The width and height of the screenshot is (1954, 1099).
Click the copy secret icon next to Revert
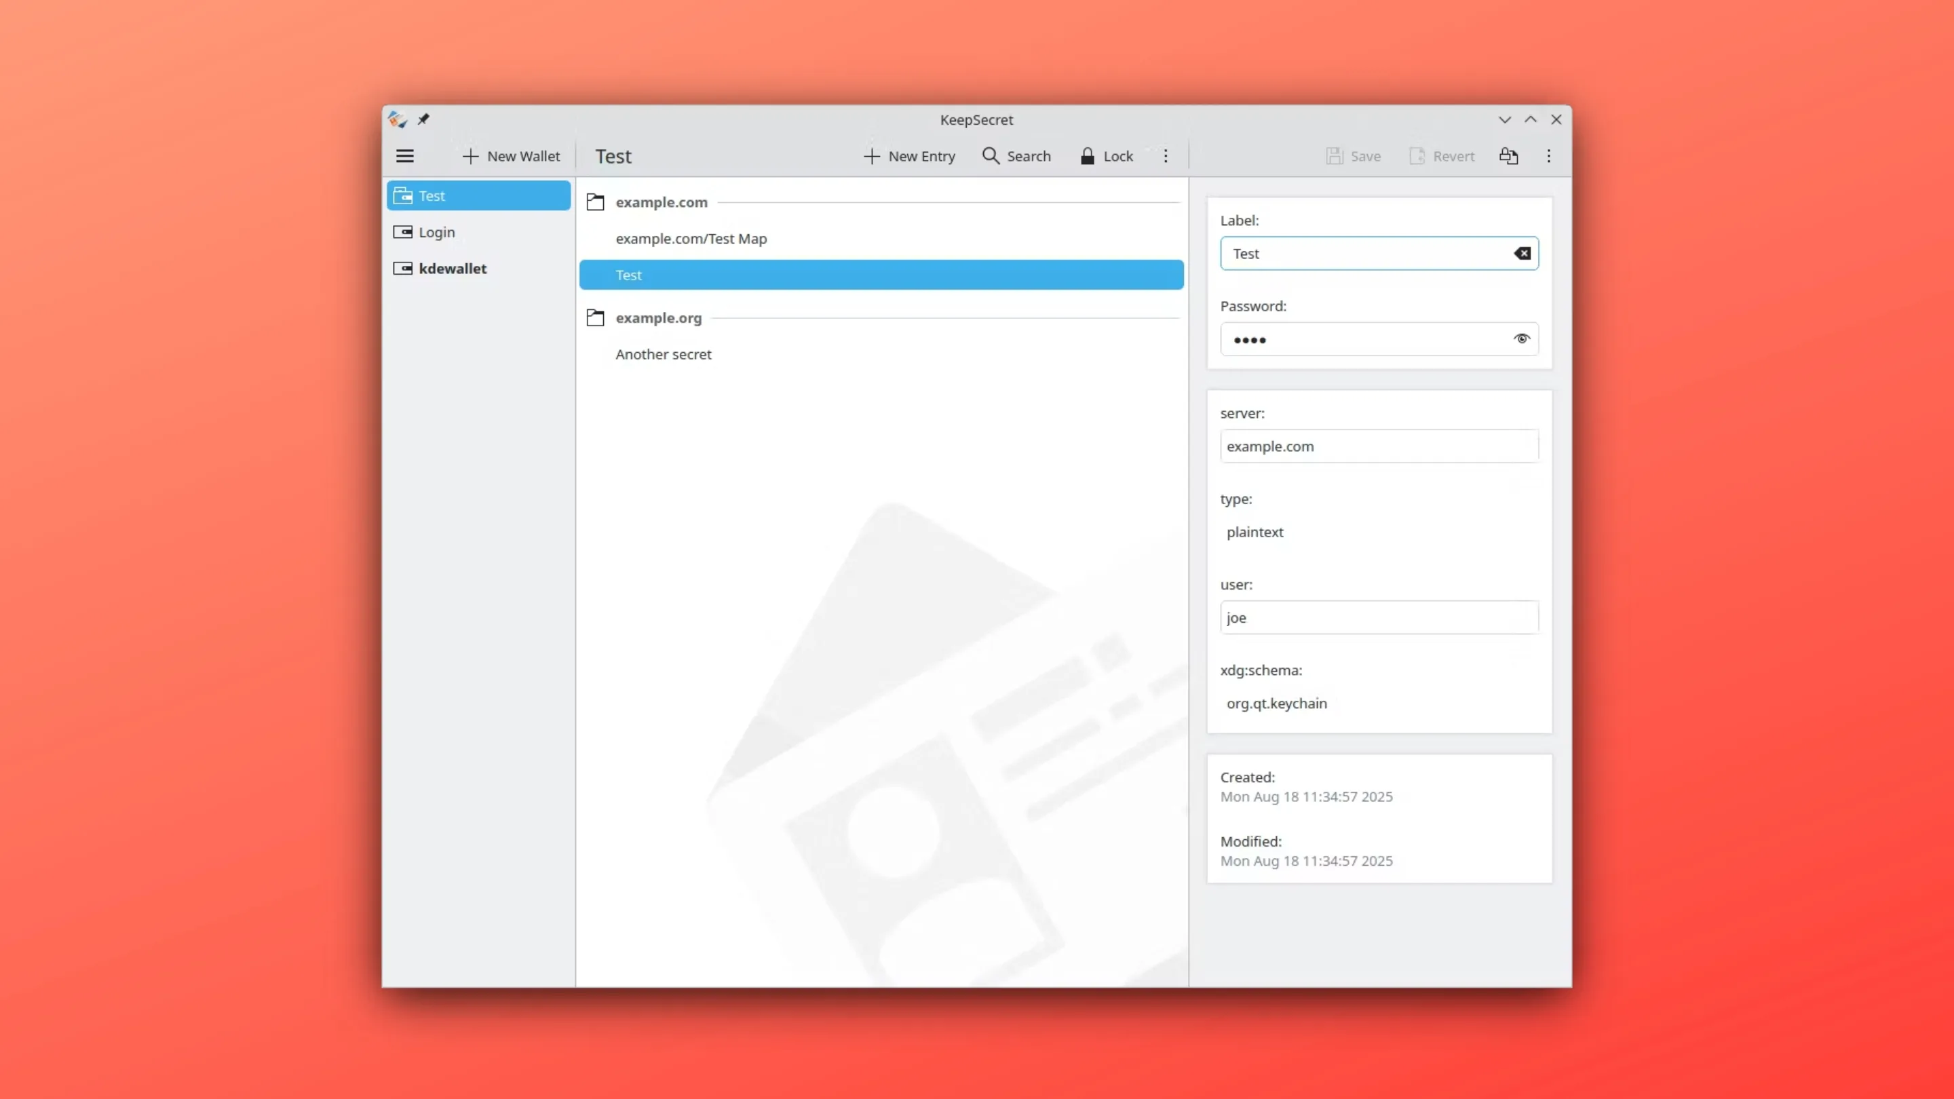(1509, 156)
